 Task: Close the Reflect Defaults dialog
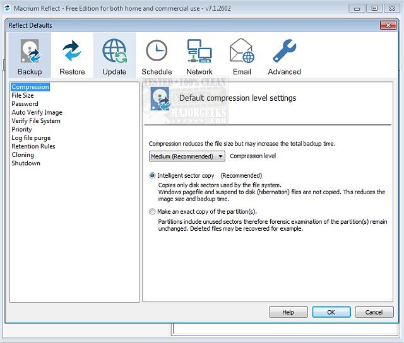388,25
